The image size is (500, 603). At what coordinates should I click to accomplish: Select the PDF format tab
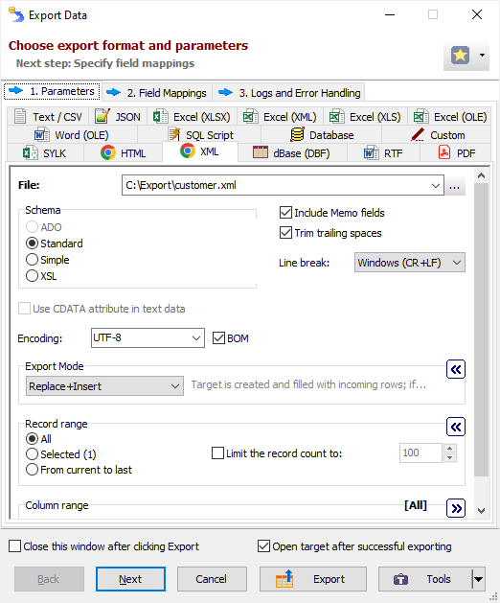pos(456,153)
